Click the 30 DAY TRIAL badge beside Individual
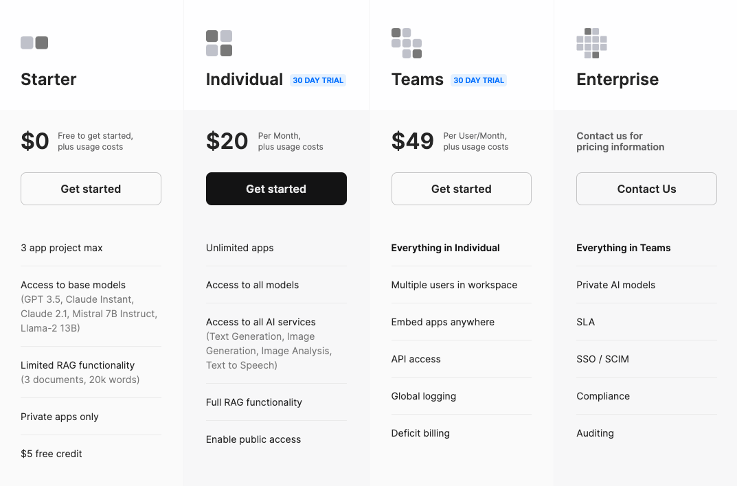Image resolution: width=737 pixels, height=486 pixels. point(318,80)
